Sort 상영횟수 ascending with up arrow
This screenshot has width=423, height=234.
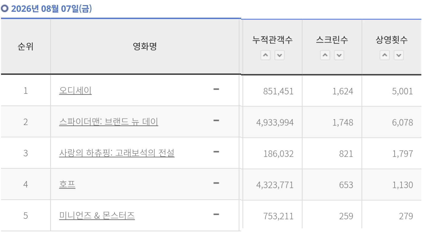pos(385,55)
